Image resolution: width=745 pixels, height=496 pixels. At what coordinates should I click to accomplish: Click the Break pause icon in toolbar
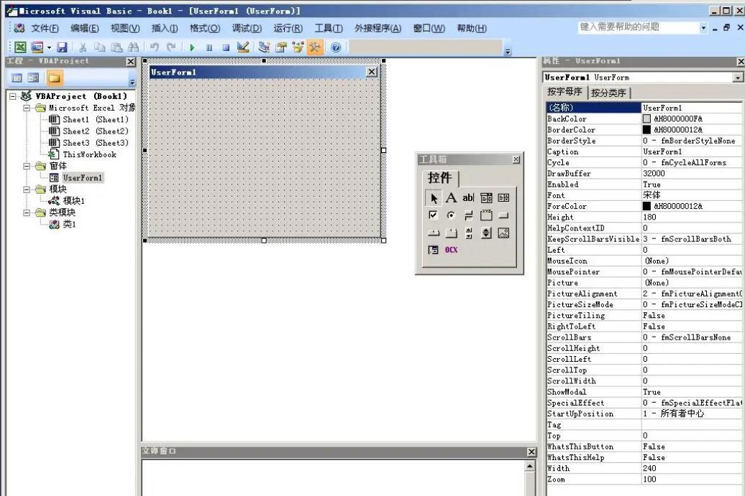coord(209,47)
